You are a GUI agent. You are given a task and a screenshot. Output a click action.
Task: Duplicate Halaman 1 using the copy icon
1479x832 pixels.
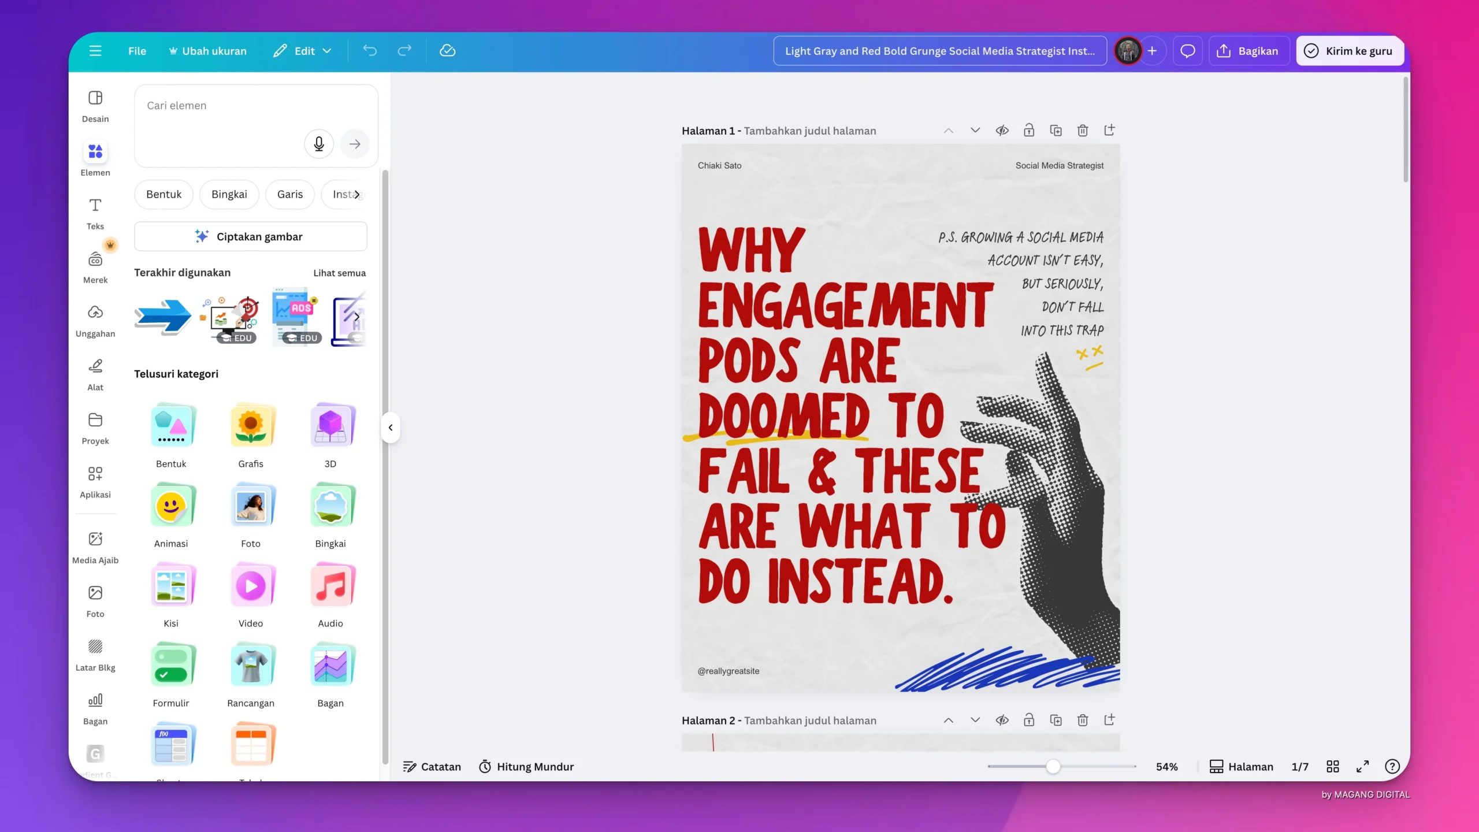click(1056, 131)
